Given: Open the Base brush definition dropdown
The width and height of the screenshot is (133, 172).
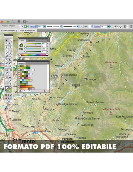Looking at the screenshot, I should click(77, 27).
